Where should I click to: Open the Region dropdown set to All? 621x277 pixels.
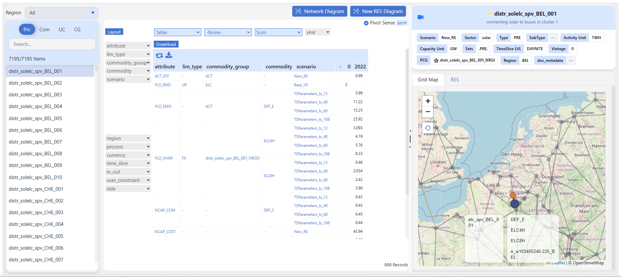62,13
